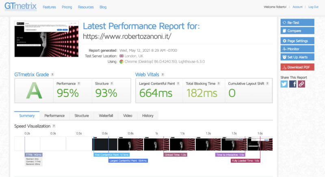The height and width of the screenshot is (177, 325).
Task: Share report via Twitter icon
Action: coord(284,84)
